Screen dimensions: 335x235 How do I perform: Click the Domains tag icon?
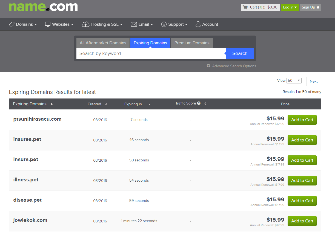pos(12,24)
